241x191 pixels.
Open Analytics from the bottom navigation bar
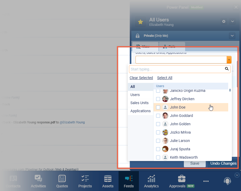pos(151,182)
